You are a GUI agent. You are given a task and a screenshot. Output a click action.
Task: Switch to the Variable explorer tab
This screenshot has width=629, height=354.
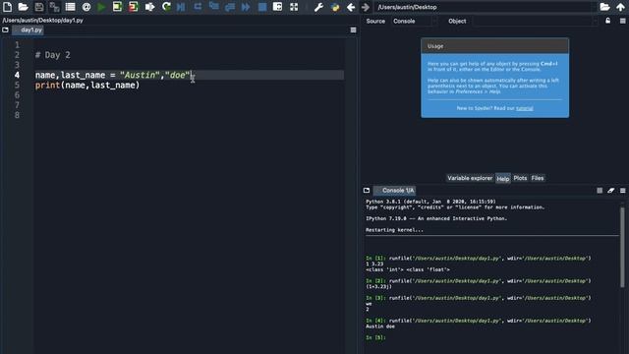[x=470, y=178]
